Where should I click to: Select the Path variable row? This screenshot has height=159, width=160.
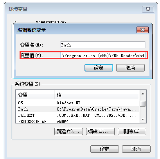[77, 109]
